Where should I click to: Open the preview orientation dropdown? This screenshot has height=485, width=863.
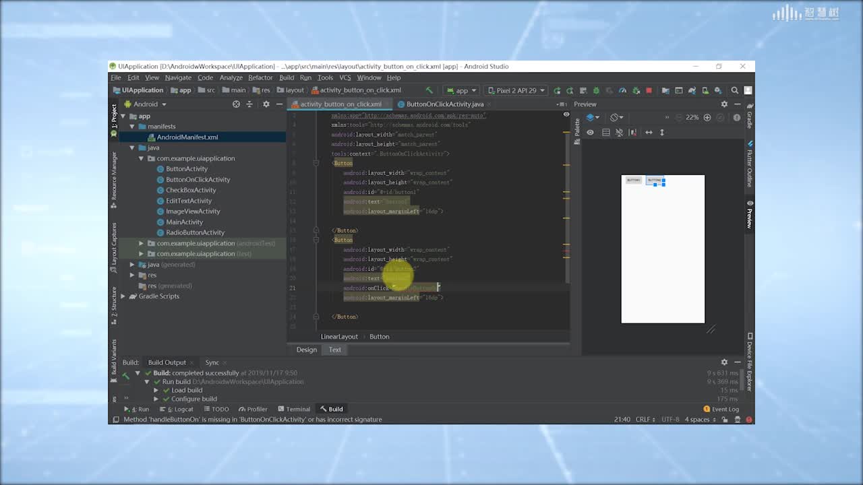pyautogui.click(x=616, y=117)
